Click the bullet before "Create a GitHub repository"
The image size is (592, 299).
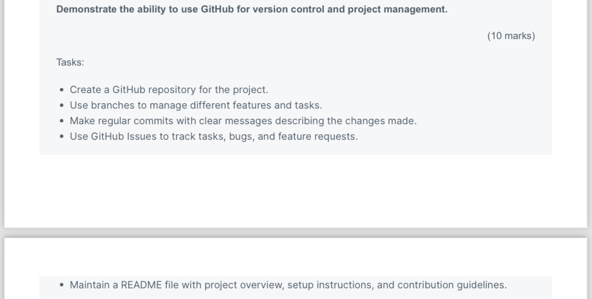62,90
